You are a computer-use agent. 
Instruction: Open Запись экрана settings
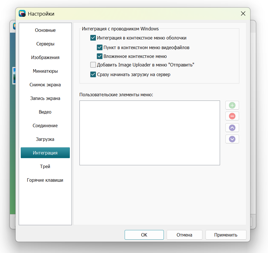point(45,99)
